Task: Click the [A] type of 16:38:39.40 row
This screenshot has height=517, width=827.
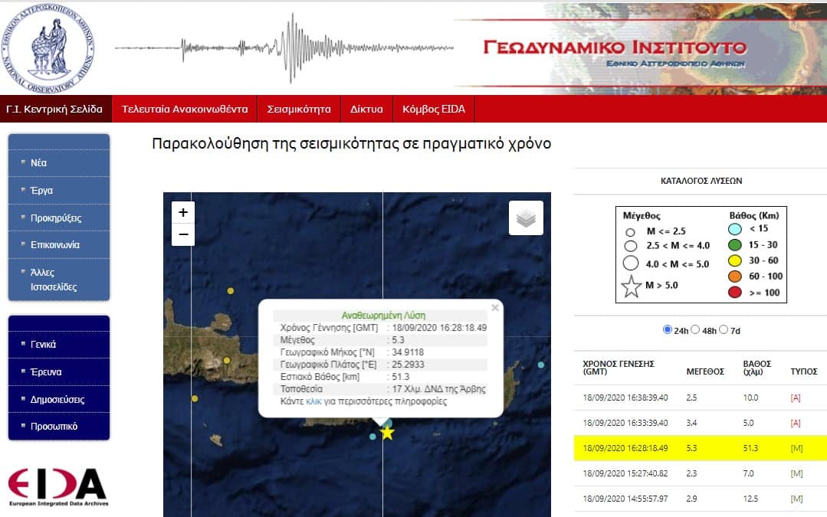Action: [x=796, y=398]
